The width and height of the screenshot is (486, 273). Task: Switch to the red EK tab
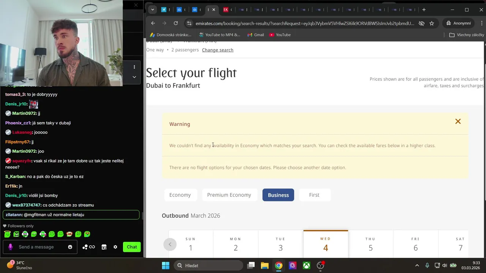coord(226,10)
